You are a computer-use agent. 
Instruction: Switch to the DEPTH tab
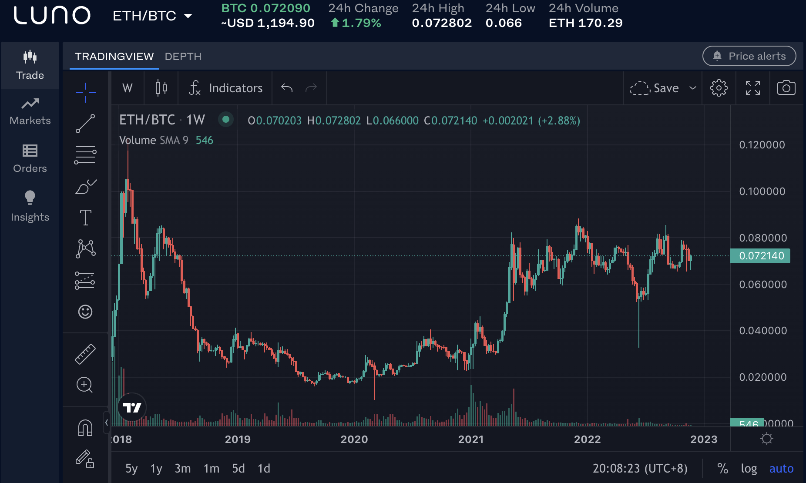pyautogui.click(x=183, y=57)
